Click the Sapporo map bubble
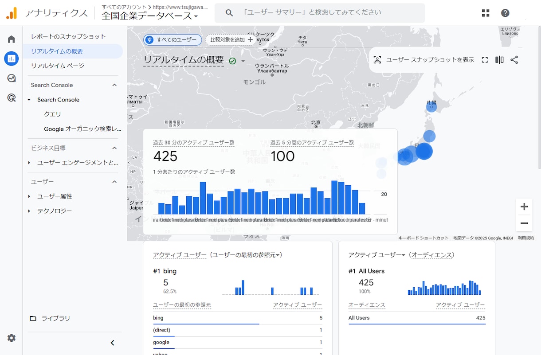Image resolution: width=541 pixels, height=355 pixels. point(431,106)
